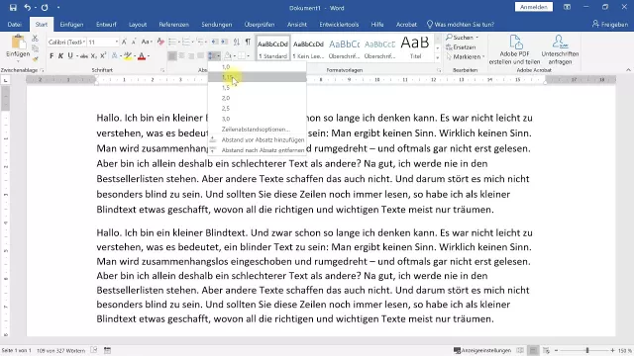Open the font color picker
The height and width of the screenshot is (356, 634).
pos(149,56)
